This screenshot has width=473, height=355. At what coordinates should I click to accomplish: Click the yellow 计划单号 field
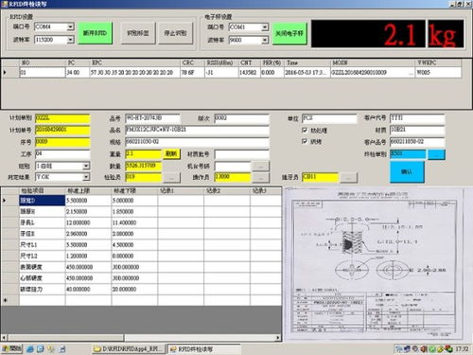(x=62, y=130)
